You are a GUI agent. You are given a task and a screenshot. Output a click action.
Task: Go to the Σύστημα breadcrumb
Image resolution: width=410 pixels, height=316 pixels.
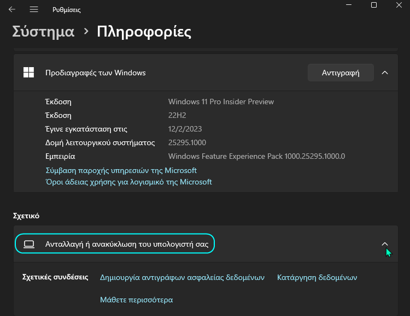(43, 32)
